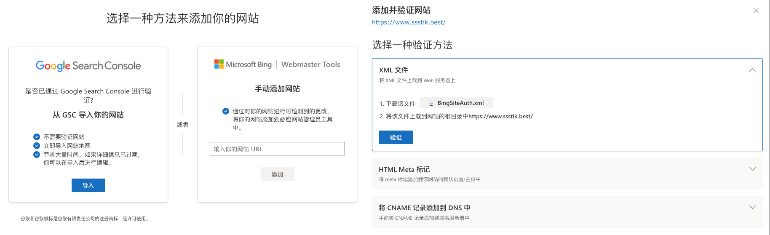Download the BingSiteAuth.xml file
Image resolution: width=770 pixels, height=235 pixels.
tap(460, 103)
